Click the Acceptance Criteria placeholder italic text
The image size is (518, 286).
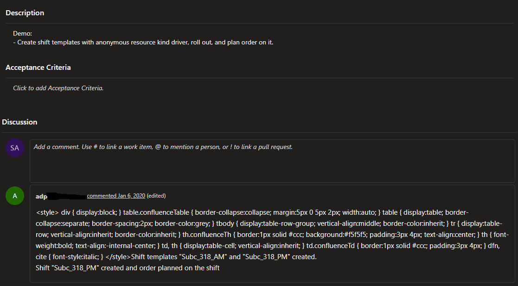[x=58, y=88]
